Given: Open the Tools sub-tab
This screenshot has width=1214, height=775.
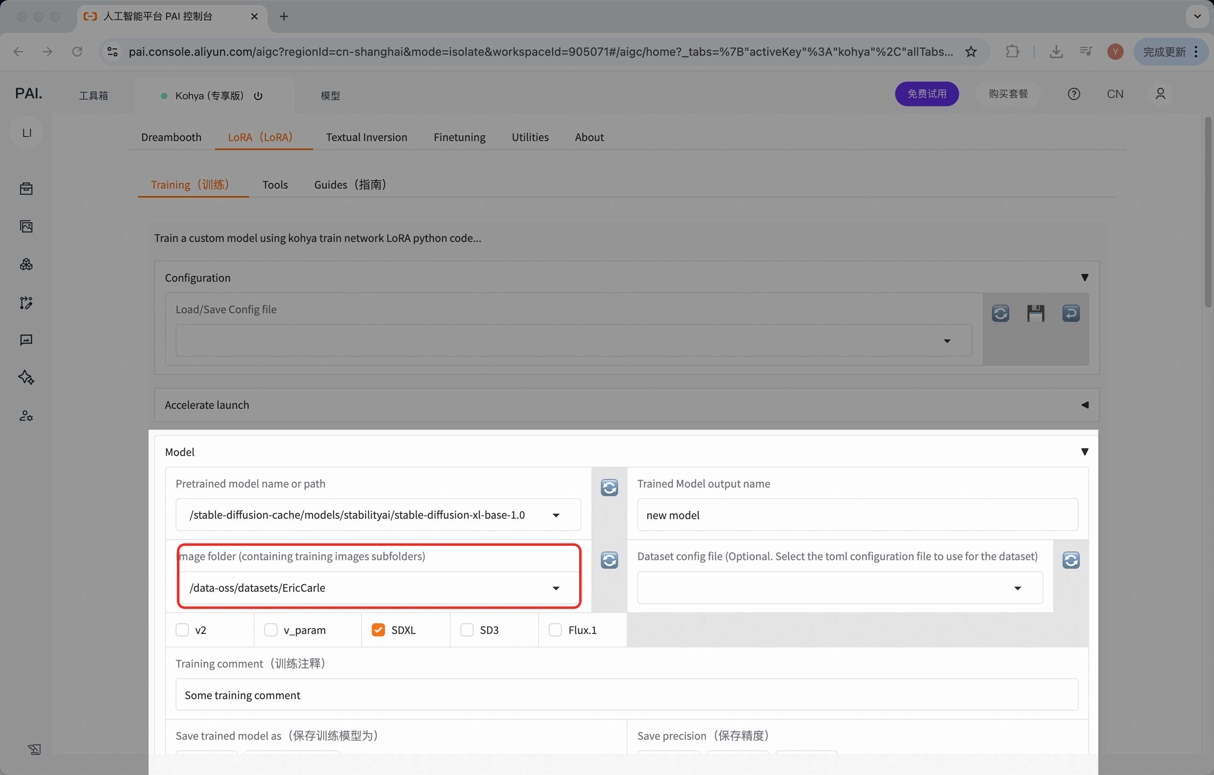Looking at the screenshot, I should tap(275, 185).
